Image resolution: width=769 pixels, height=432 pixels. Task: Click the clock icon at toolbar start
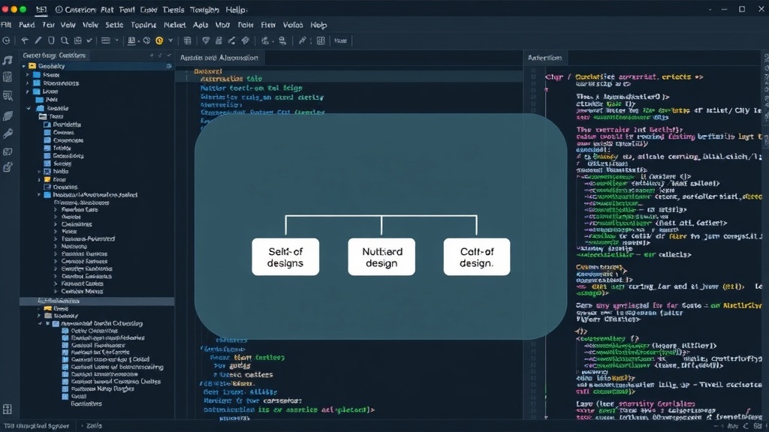click(6, 40)
